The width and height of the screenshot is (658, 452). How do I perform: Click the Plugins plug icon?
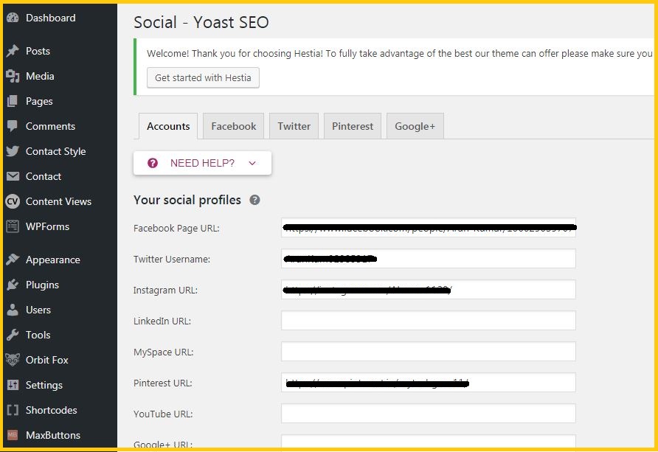[x=13, y=285]
